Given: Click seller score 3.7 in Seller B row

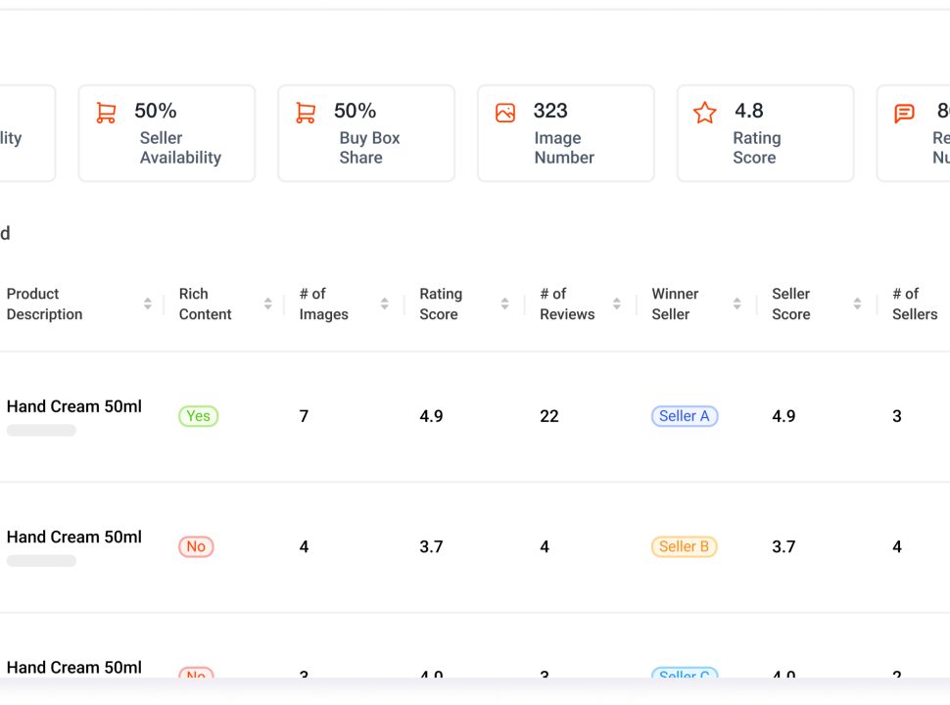Looking at the screenshot, I should 784,547.
